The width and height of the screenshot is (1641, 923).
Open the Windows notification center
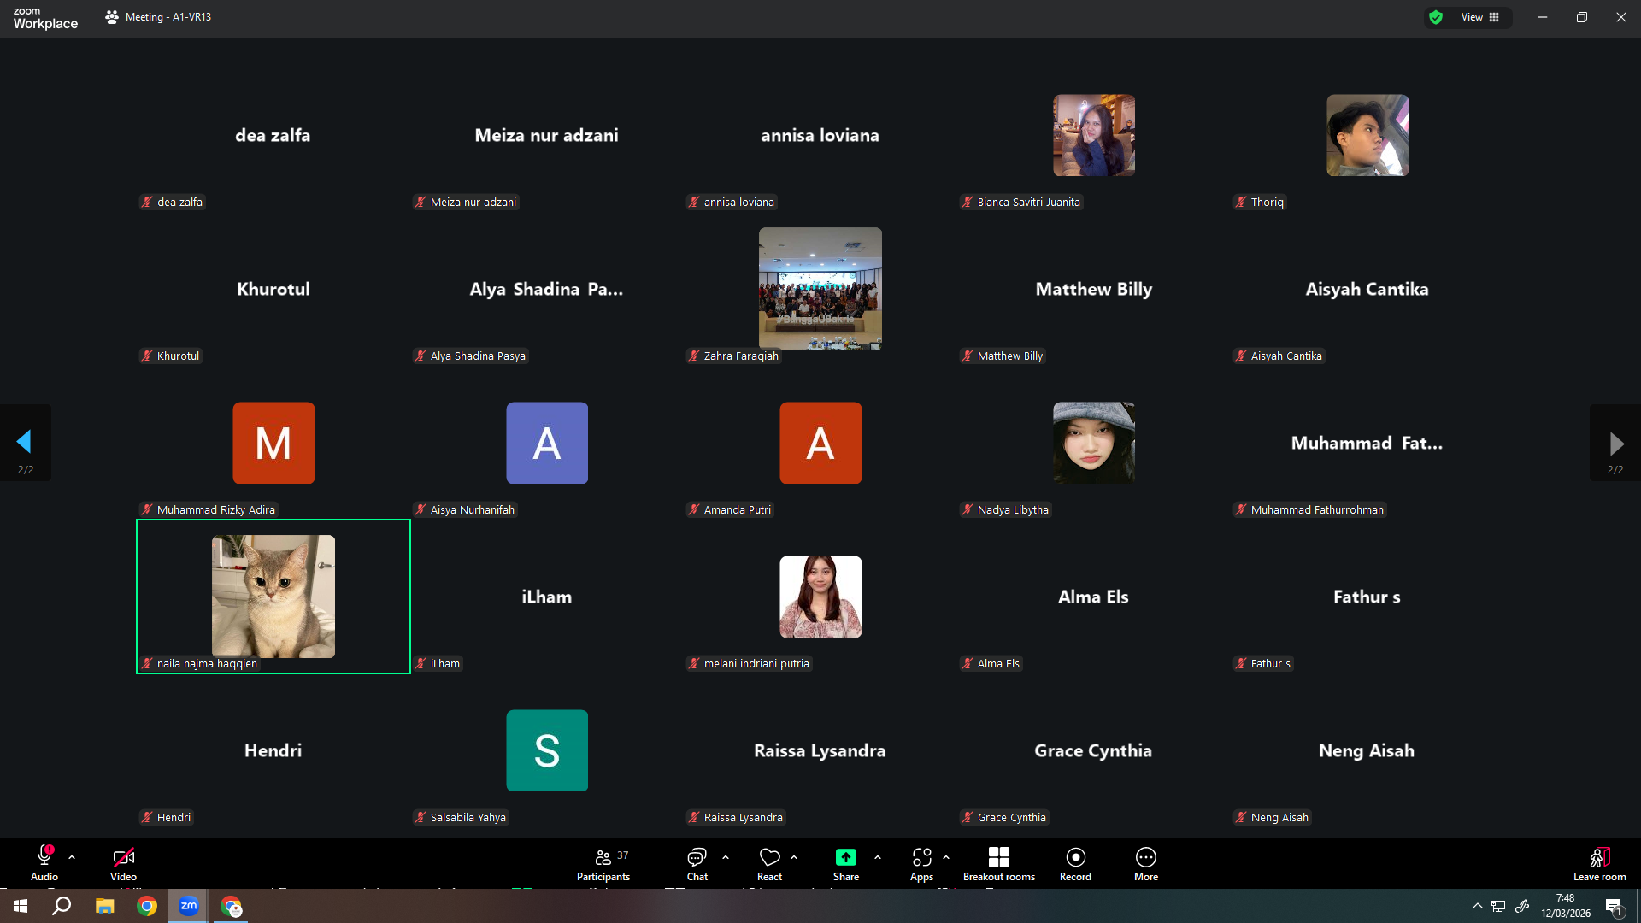[x=1615, y=906]
